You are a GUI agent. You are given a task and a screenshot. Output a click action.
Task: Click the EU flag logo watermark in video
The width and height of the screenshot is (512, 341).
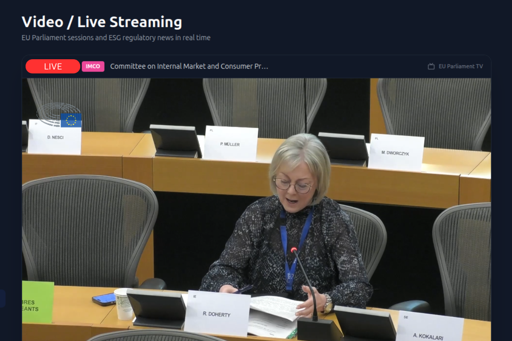70,120
